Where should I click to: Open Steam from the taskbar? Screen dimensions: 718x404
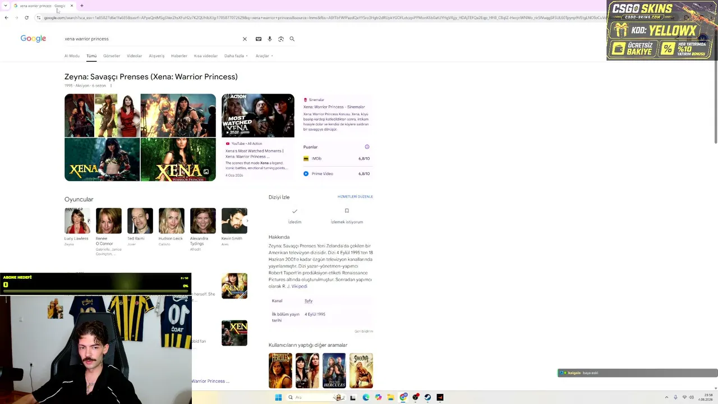click(427, 397)
